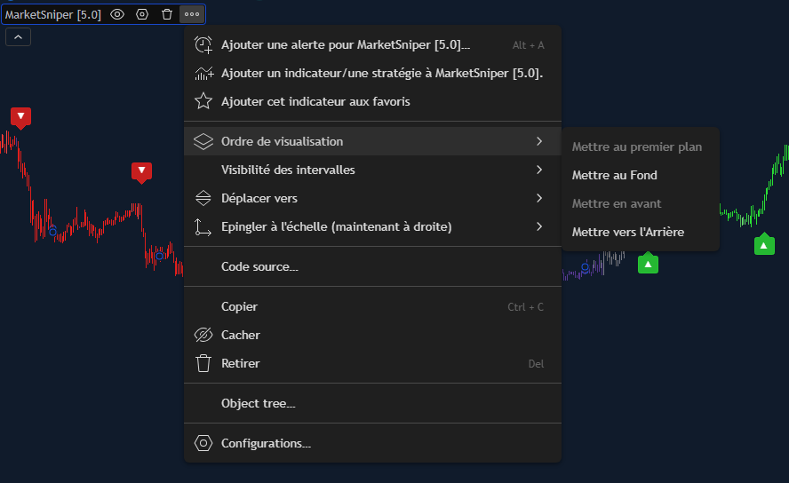This screenshot has width=789, height=483.
Task: Click the Configurations hexagon icon
Action: [x=203, y=443]
